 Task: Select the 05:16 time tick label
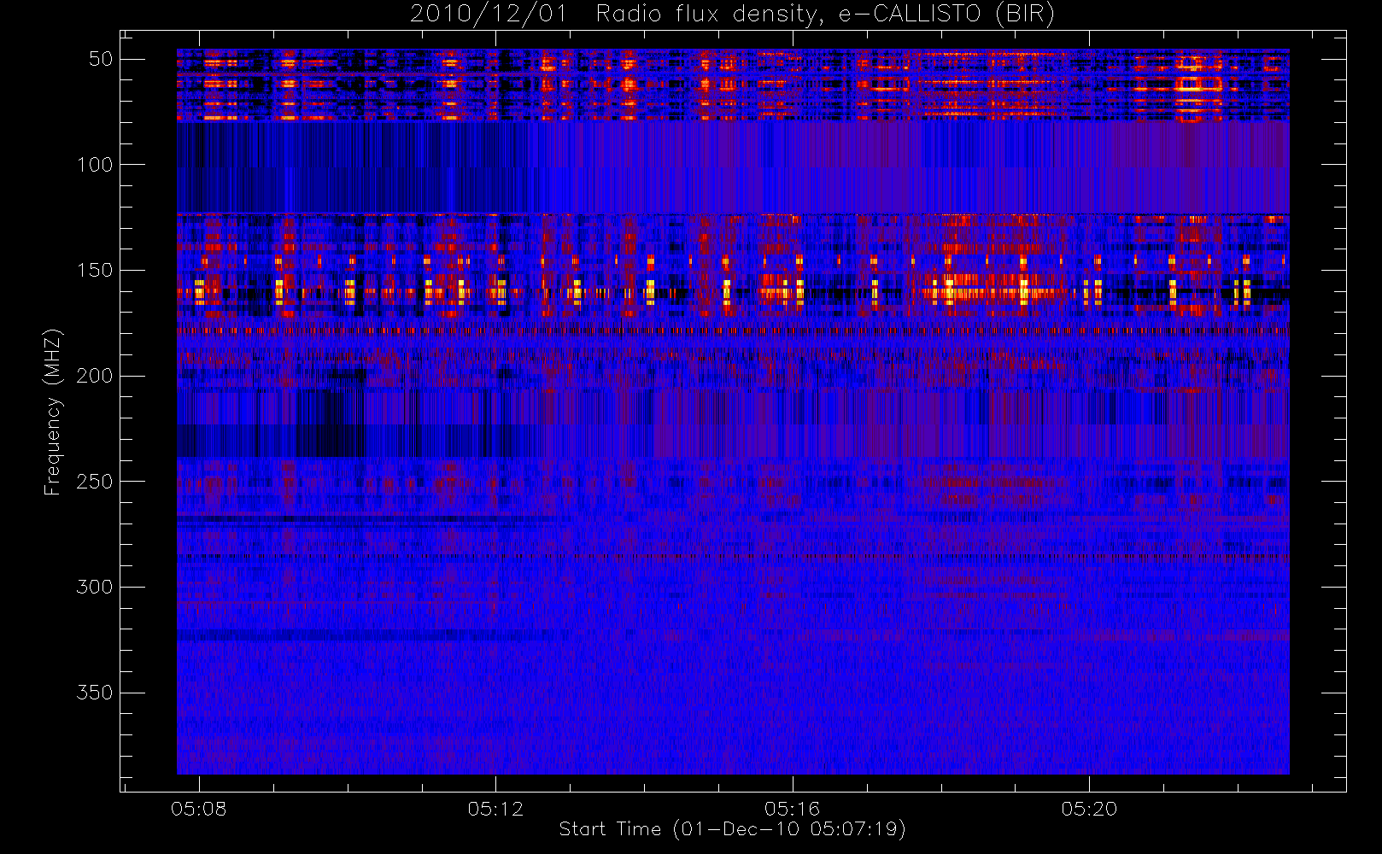(792, 809)
